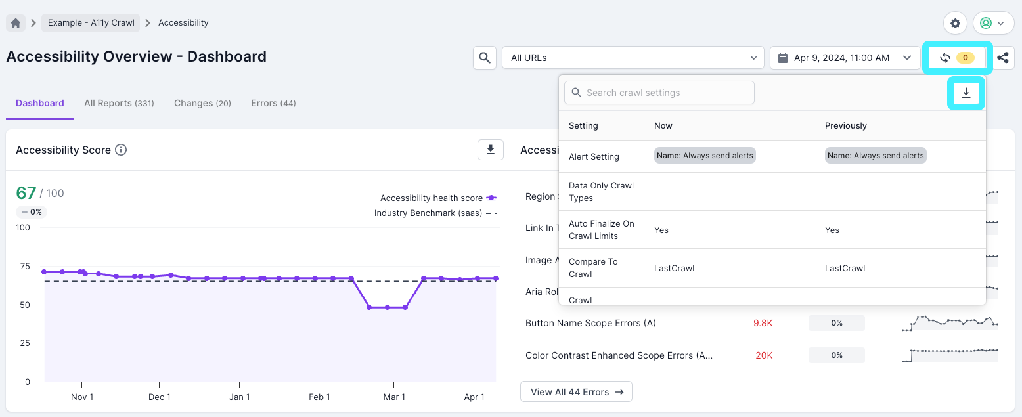
Task: Open the dashboard settings gear
Action: (955, 22)
